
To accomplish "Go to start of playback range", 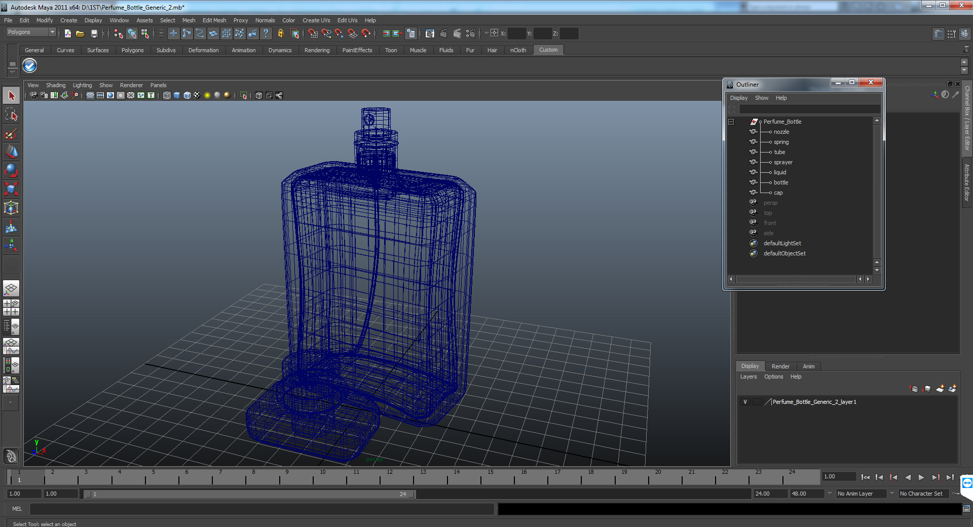I will click(x=866, y=477).
